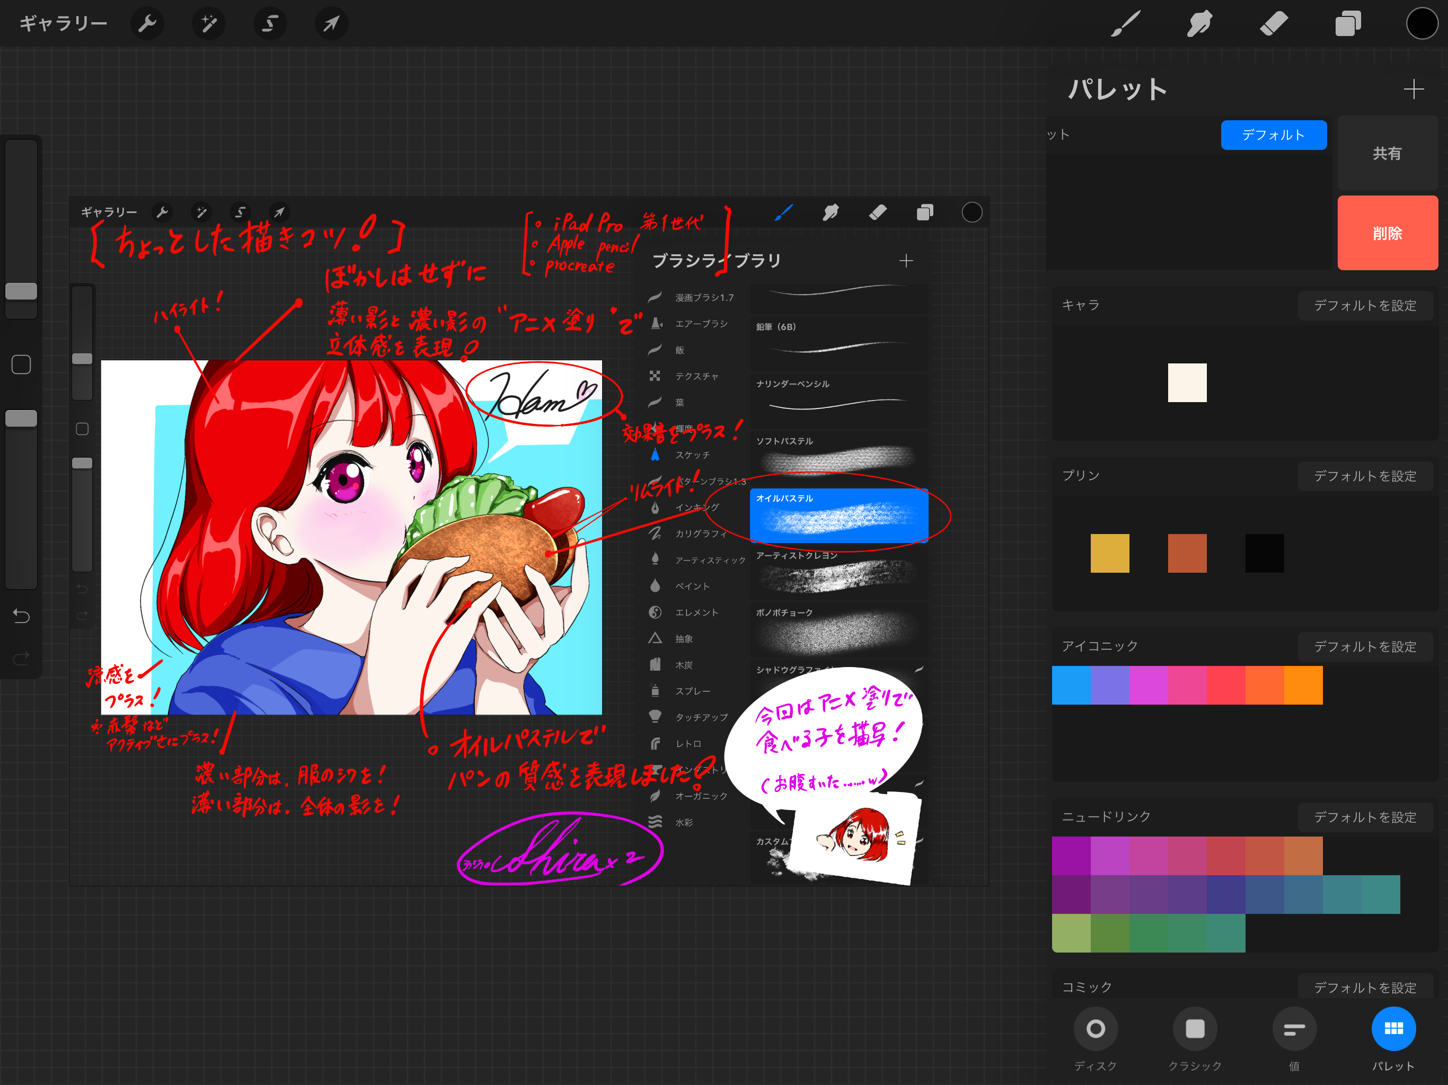This screenshot has height=1085, width=1448.
Task: Pick the cream swatch in キャラ palette
Action: coord(1187,383)
